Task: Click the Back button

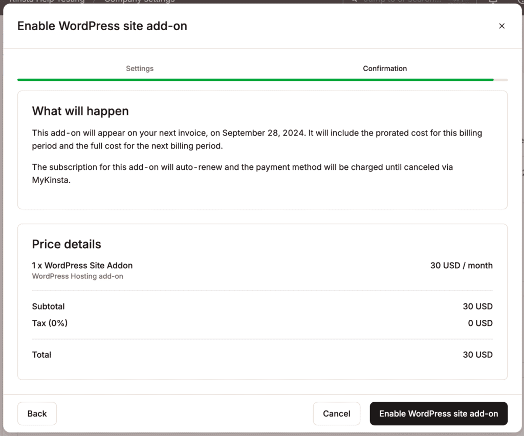Action: pyautogui.click(x=36, y=413)
